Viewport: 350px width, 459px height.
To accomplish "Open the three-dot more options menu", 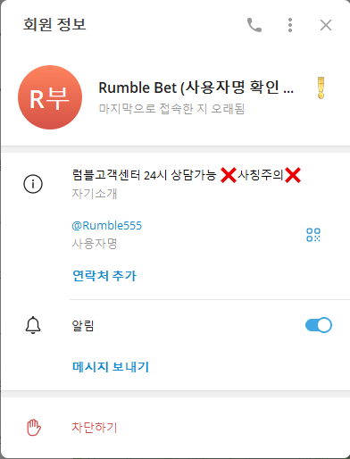I will 290,25.
